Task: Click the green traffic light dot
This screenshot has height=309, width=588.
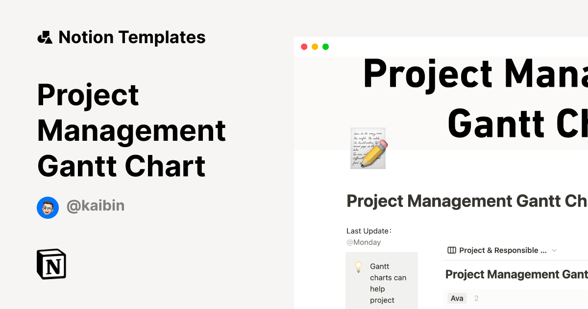Action: tap(325, 47)
